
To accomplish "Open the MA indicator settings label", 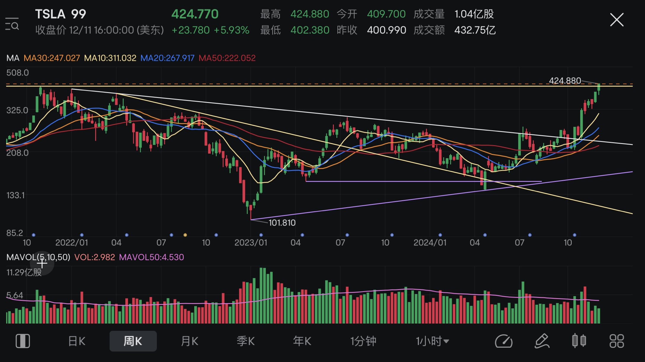I will (13, 58).
